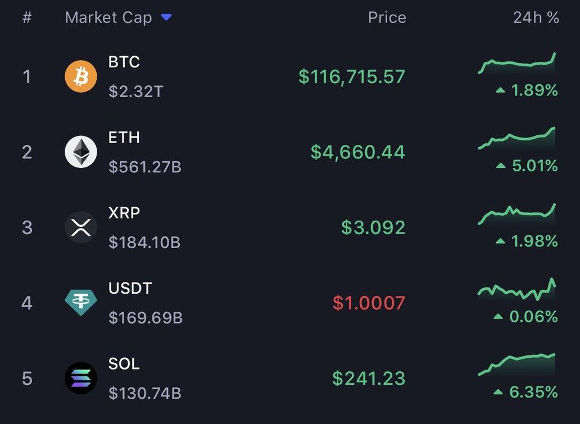View the BTC 24h sparkline chart

pyautogui.click(x=517, y=63)
